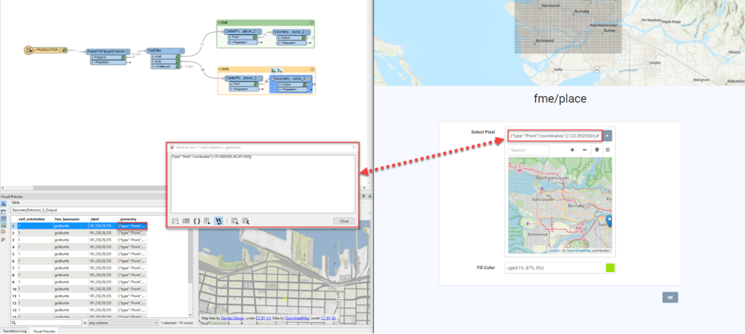Viewport: 745px width, 334px height.
Task: Select row 1 _geometry cell
Action: click(132, 226)
